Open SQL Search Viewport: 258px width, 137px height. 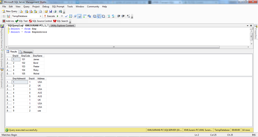click(60, 21)
